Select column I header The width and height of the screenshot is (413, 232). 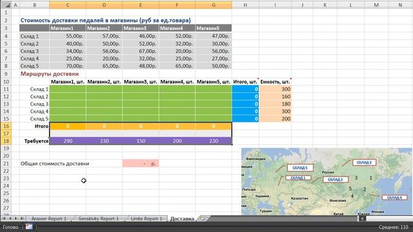coord(275,5)
